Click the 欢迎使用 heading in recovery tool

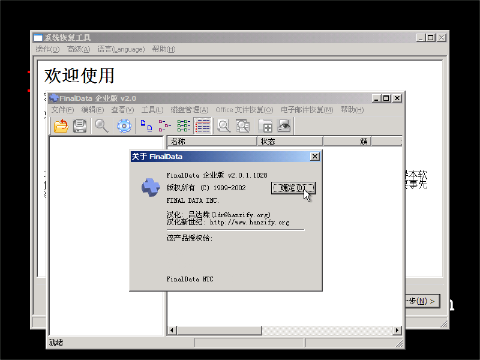[79, 76]
